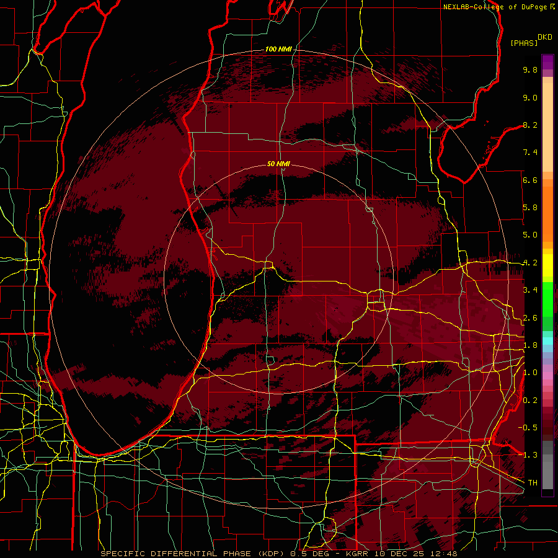Click the "[PHAS]" units label
Screen dimensions: 558x558
(524, 43)
